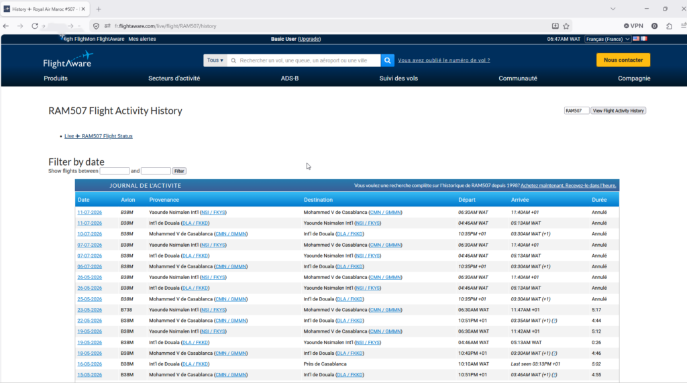Viewport: 687px width, 383px height.
Task: Select French flag language icon
Action: pyautogui.click(x=643, y=38)
